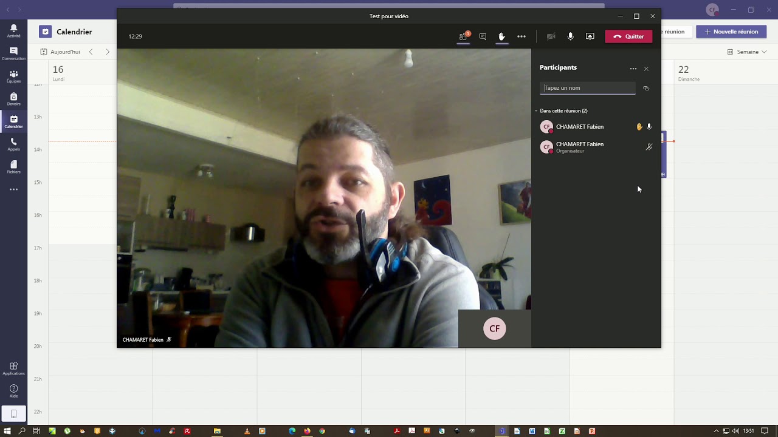The height and width of the screenshot is (437, 778).
Task: Copy the meeting join link icon
Action: coord(646,88)
